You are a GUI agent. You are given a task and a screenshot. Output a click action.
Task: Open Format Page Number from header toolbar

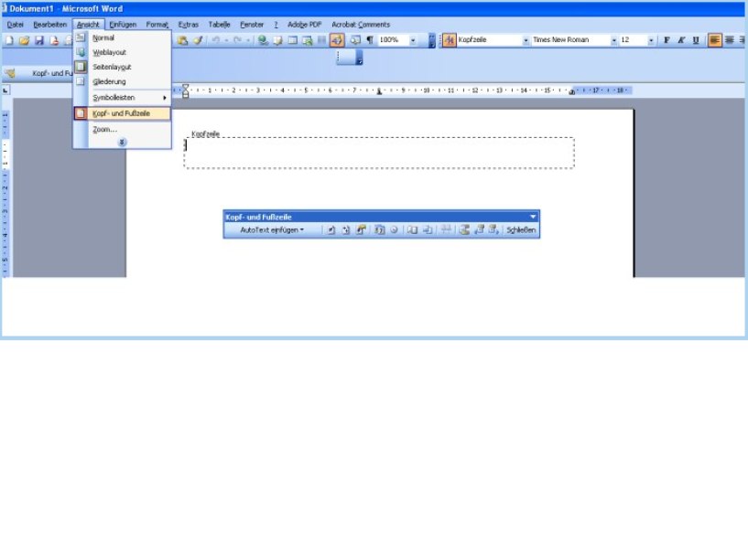(x=361, y=230)
